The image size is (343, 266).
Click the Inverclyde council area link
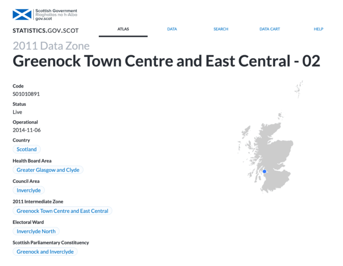point(29,191)
